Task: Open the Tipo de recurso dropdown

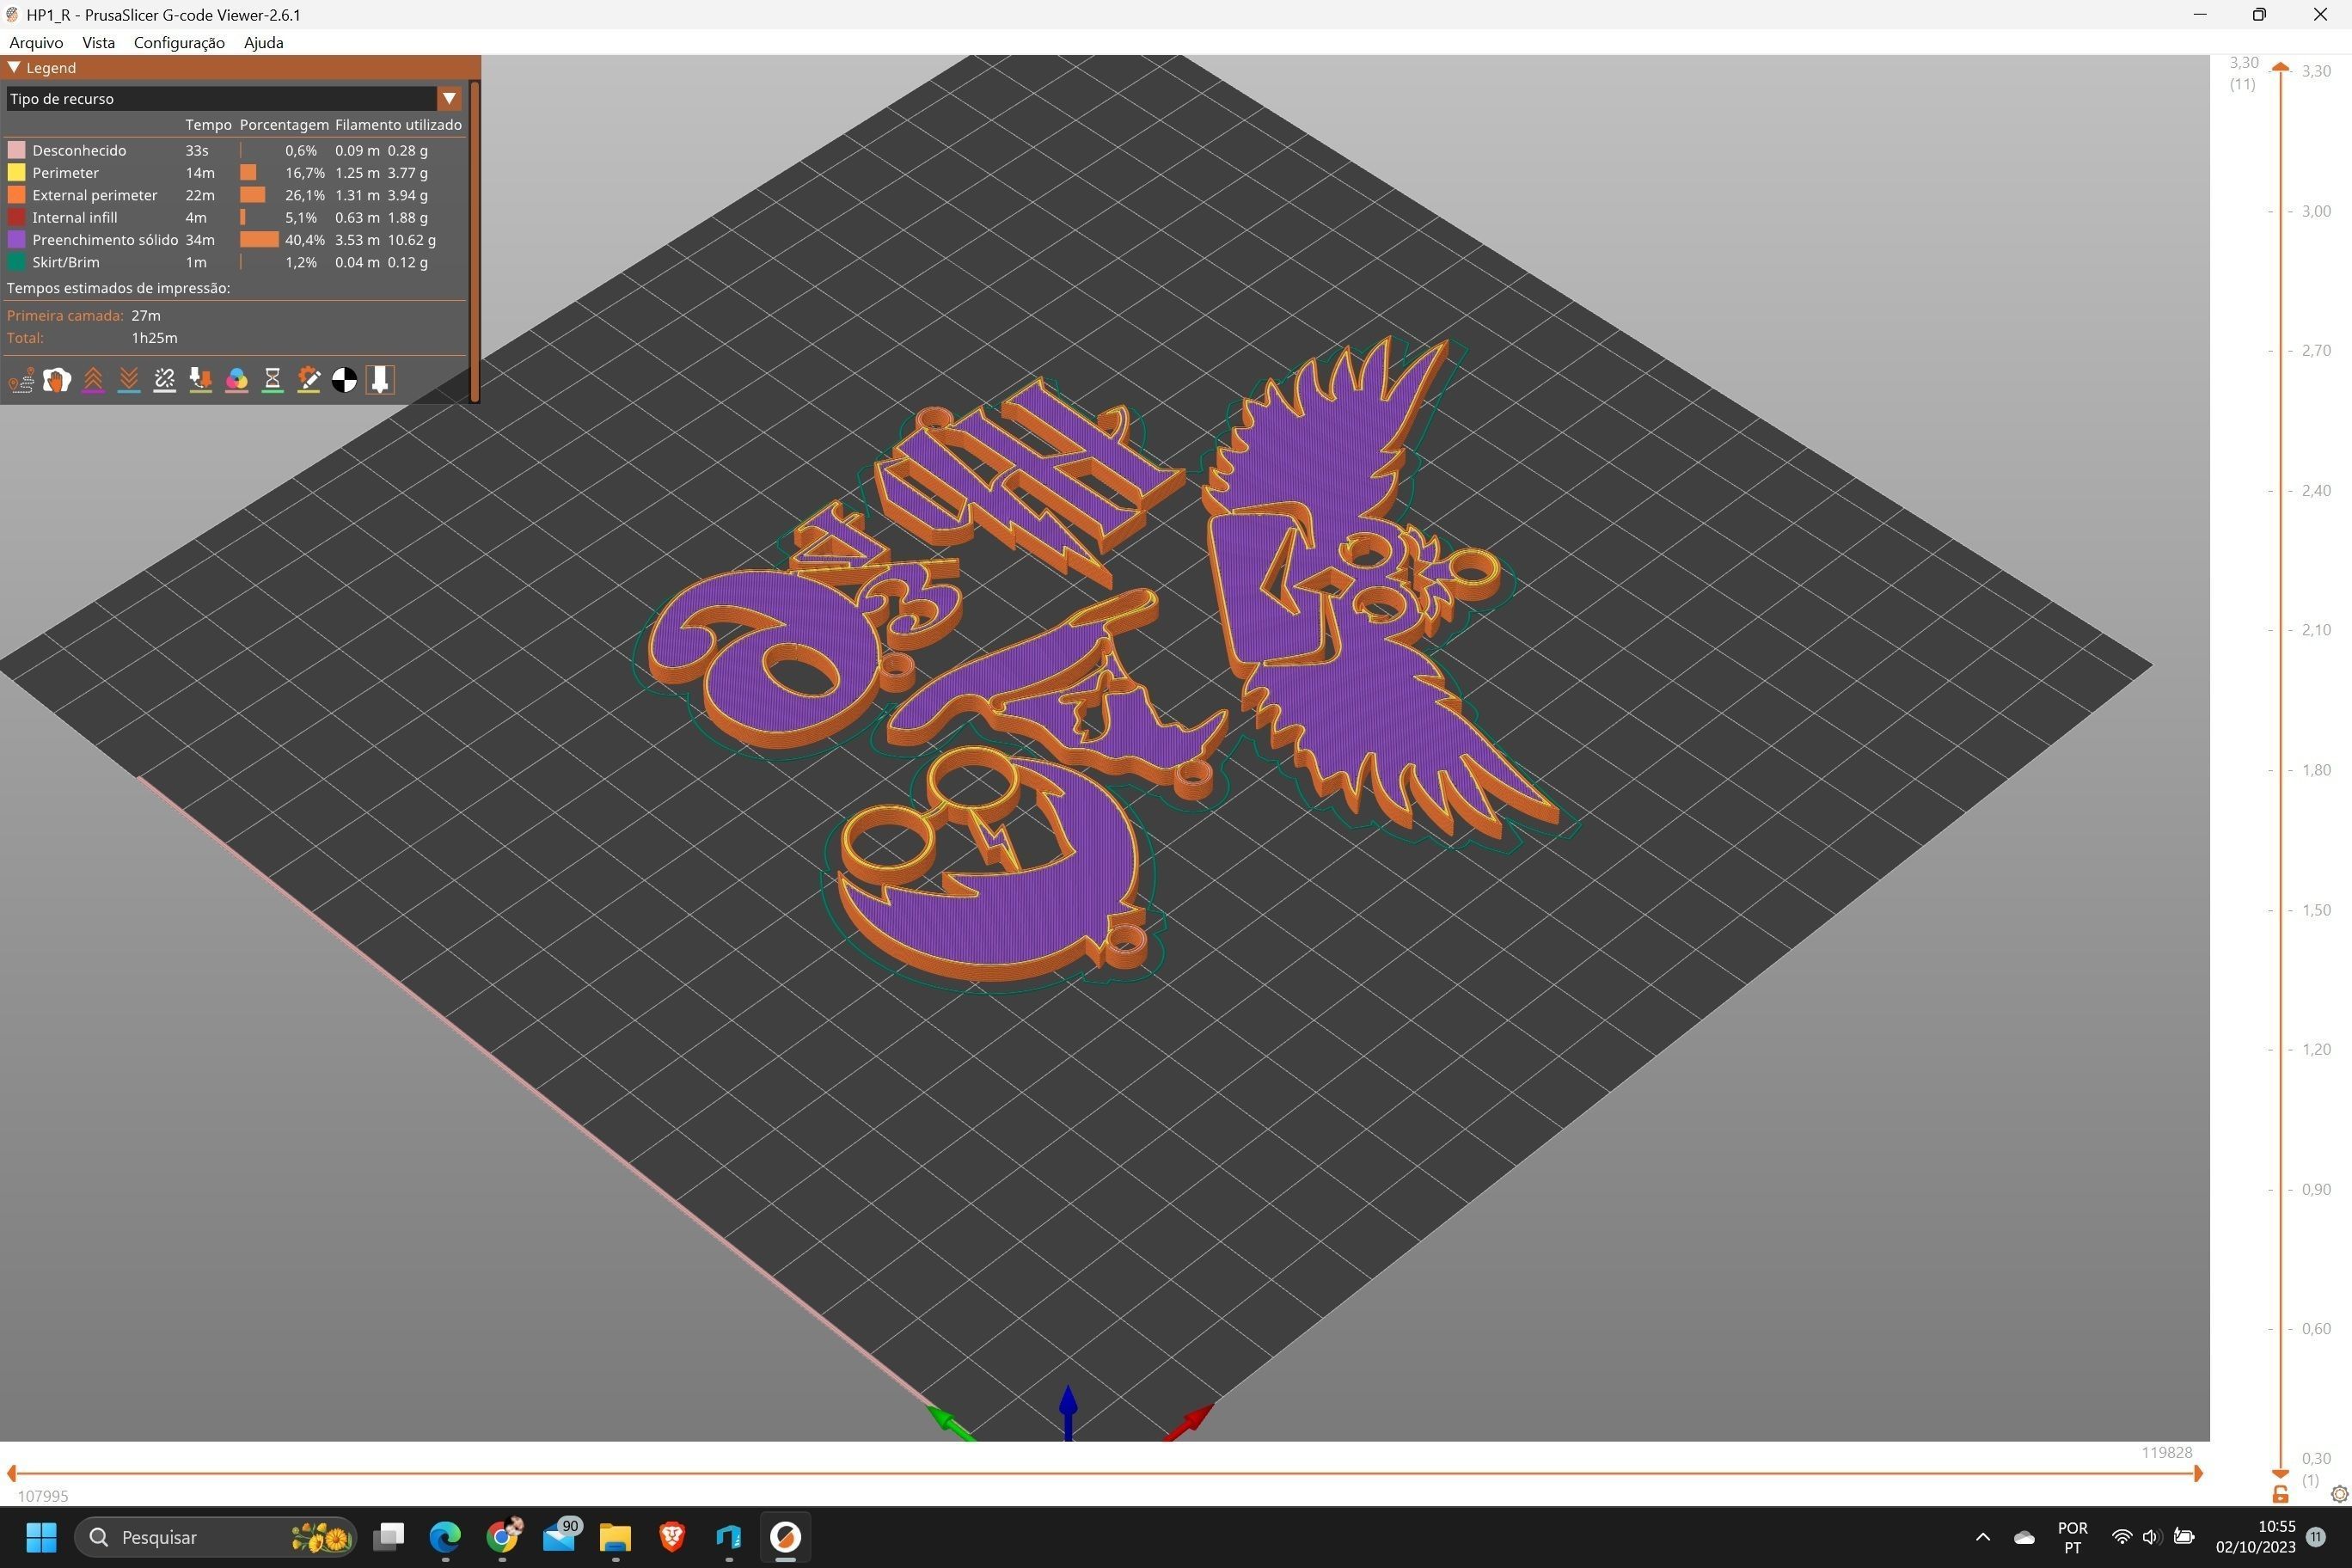Action: (234, 99)
